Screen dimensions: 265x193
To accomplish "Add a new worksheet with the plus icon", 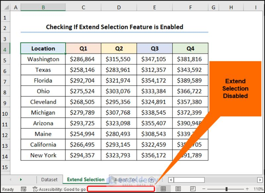I will click(x=151, y=179).
